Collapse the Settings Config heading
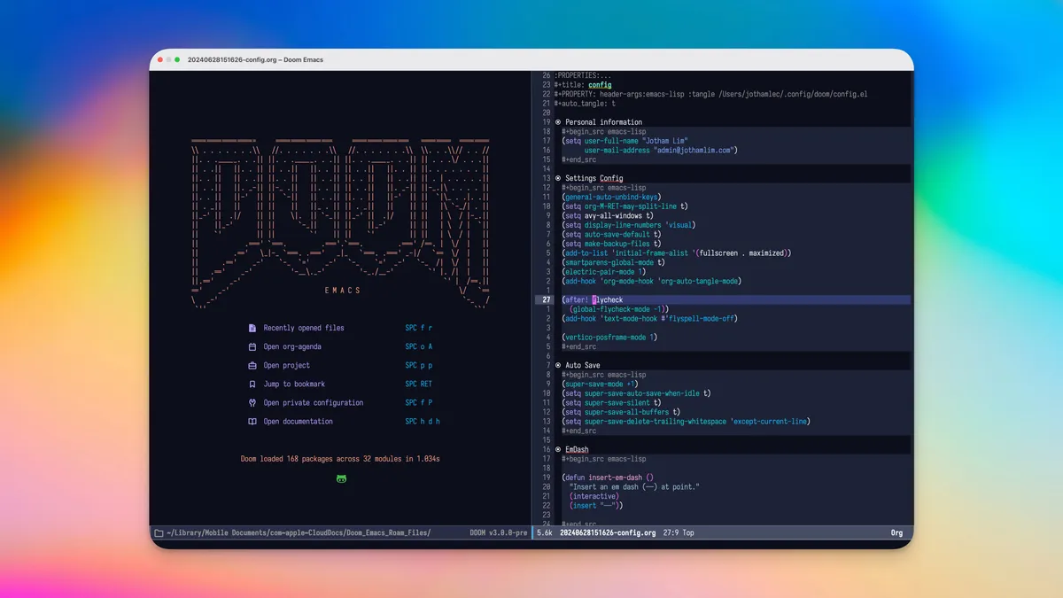 coord(557,177)
